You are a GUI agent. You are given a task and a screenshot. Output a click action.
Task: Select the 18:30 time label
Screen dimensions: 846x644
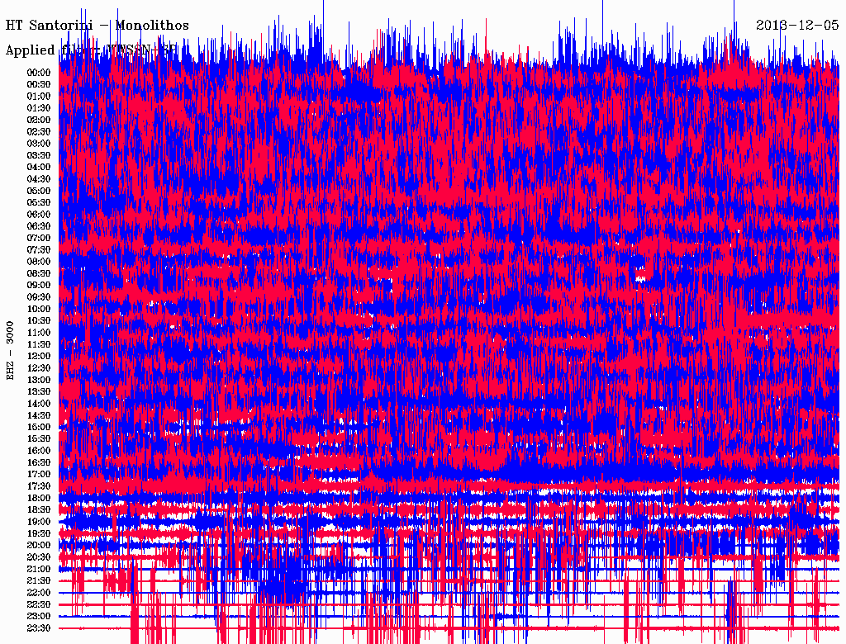[x=39, y=509]
